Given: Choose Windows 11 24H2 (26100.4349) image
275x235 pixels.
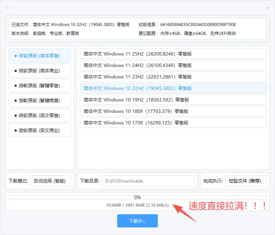Looking at the screenshot, I should point(173,65).
